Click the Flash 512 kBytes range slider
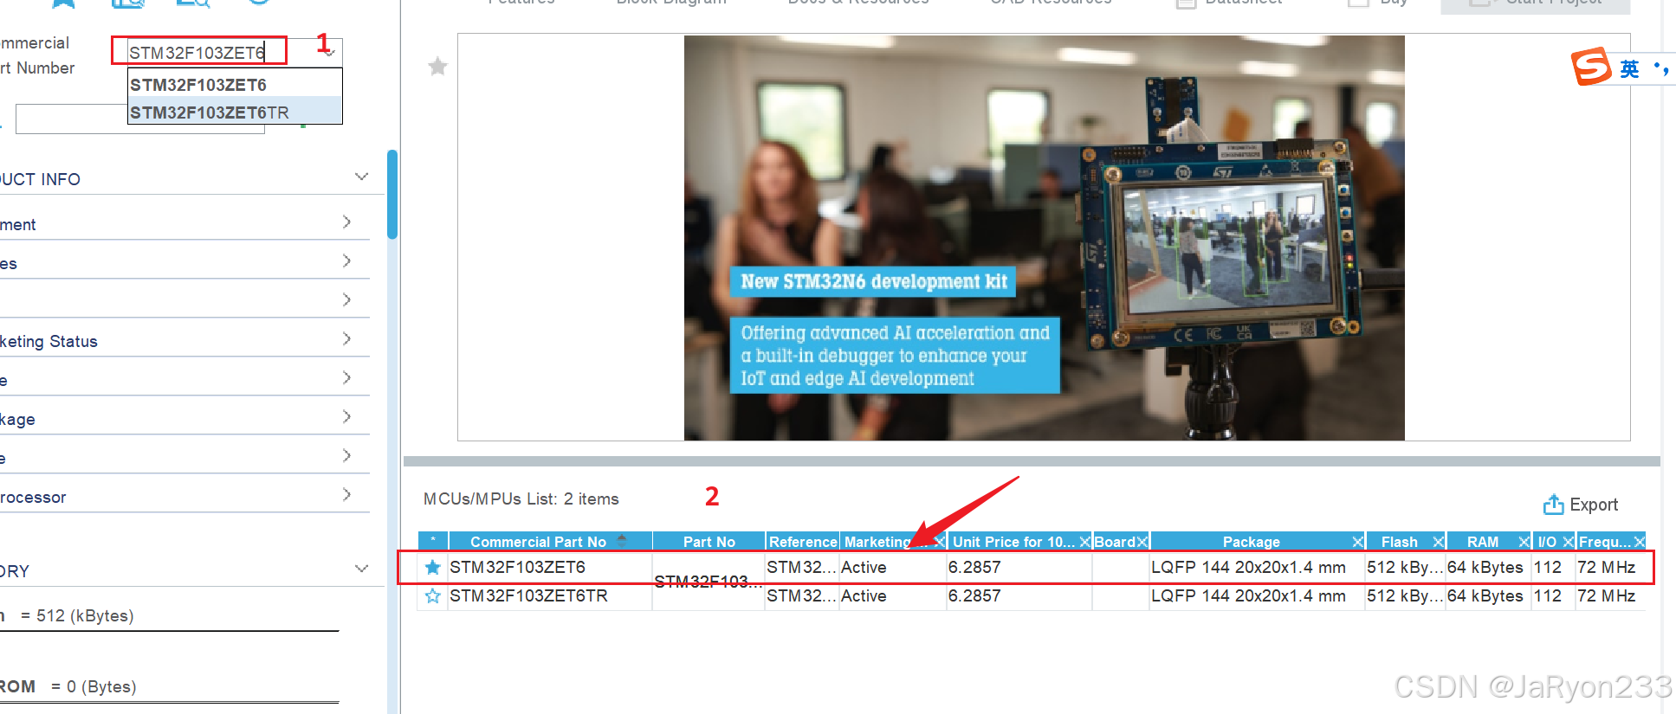Viewport: 1676px width, 714px height. [x=170, y=631]
